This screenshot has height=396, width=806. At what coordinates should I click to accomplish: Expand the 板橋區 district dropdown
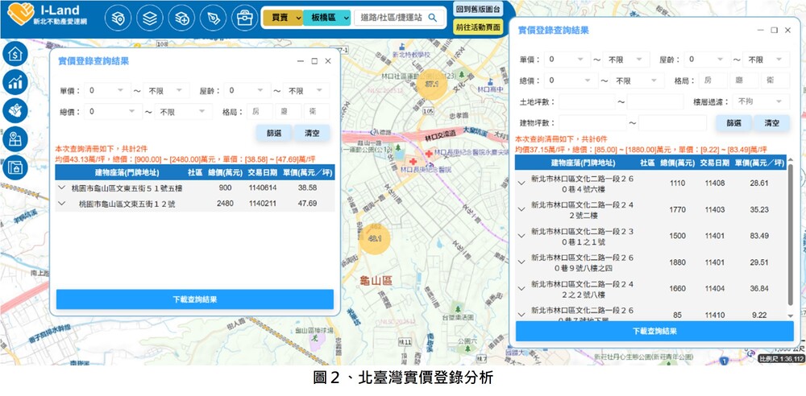click(x=326, y=18)
